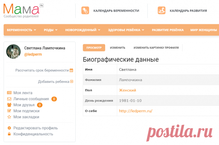Click the pacifier pregnancy calendar icon
This screenshot has height=145, width=219.
[85, 11]
